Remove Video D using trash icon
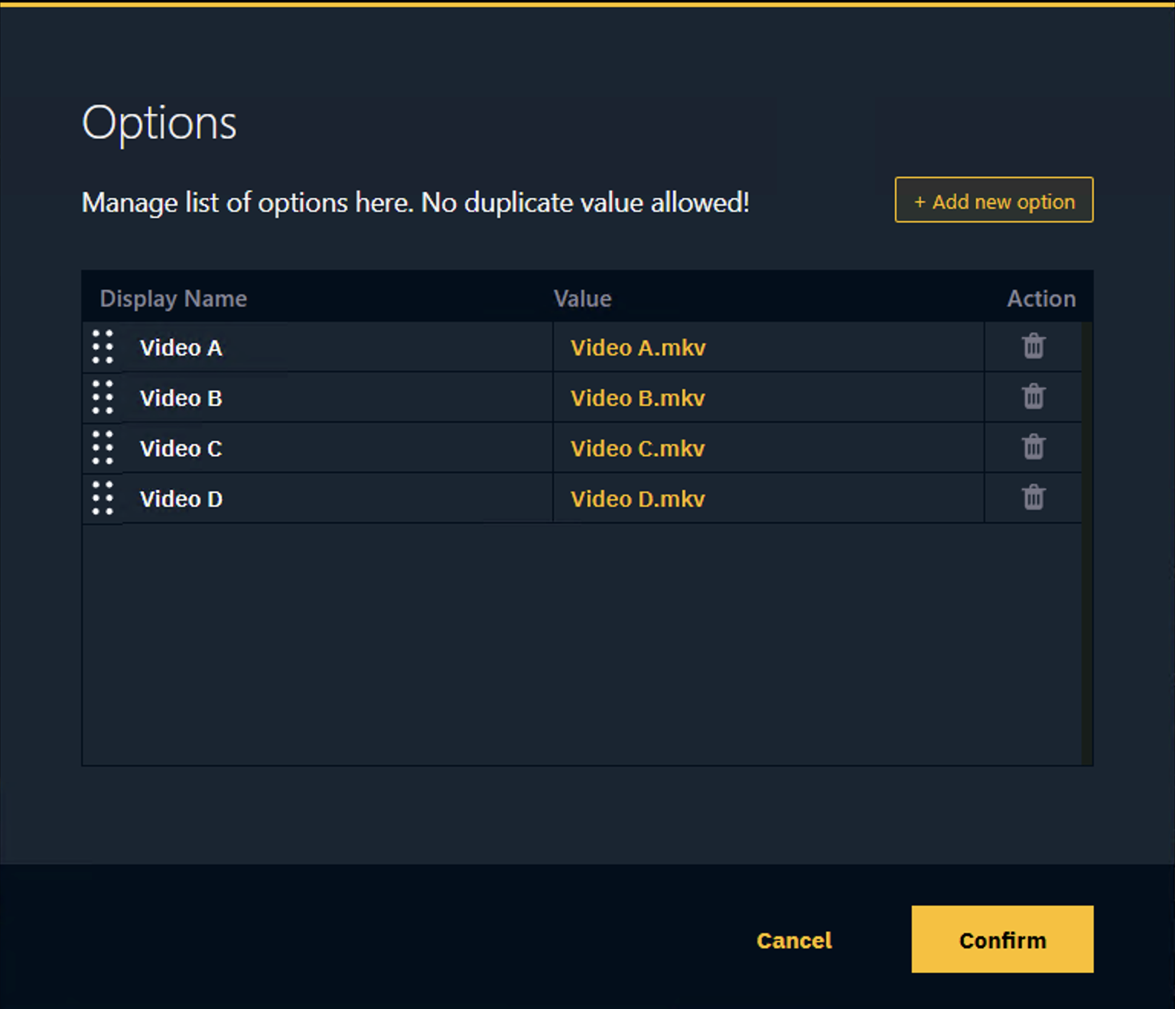Screen dimensions: 1175x1009 1033,498
